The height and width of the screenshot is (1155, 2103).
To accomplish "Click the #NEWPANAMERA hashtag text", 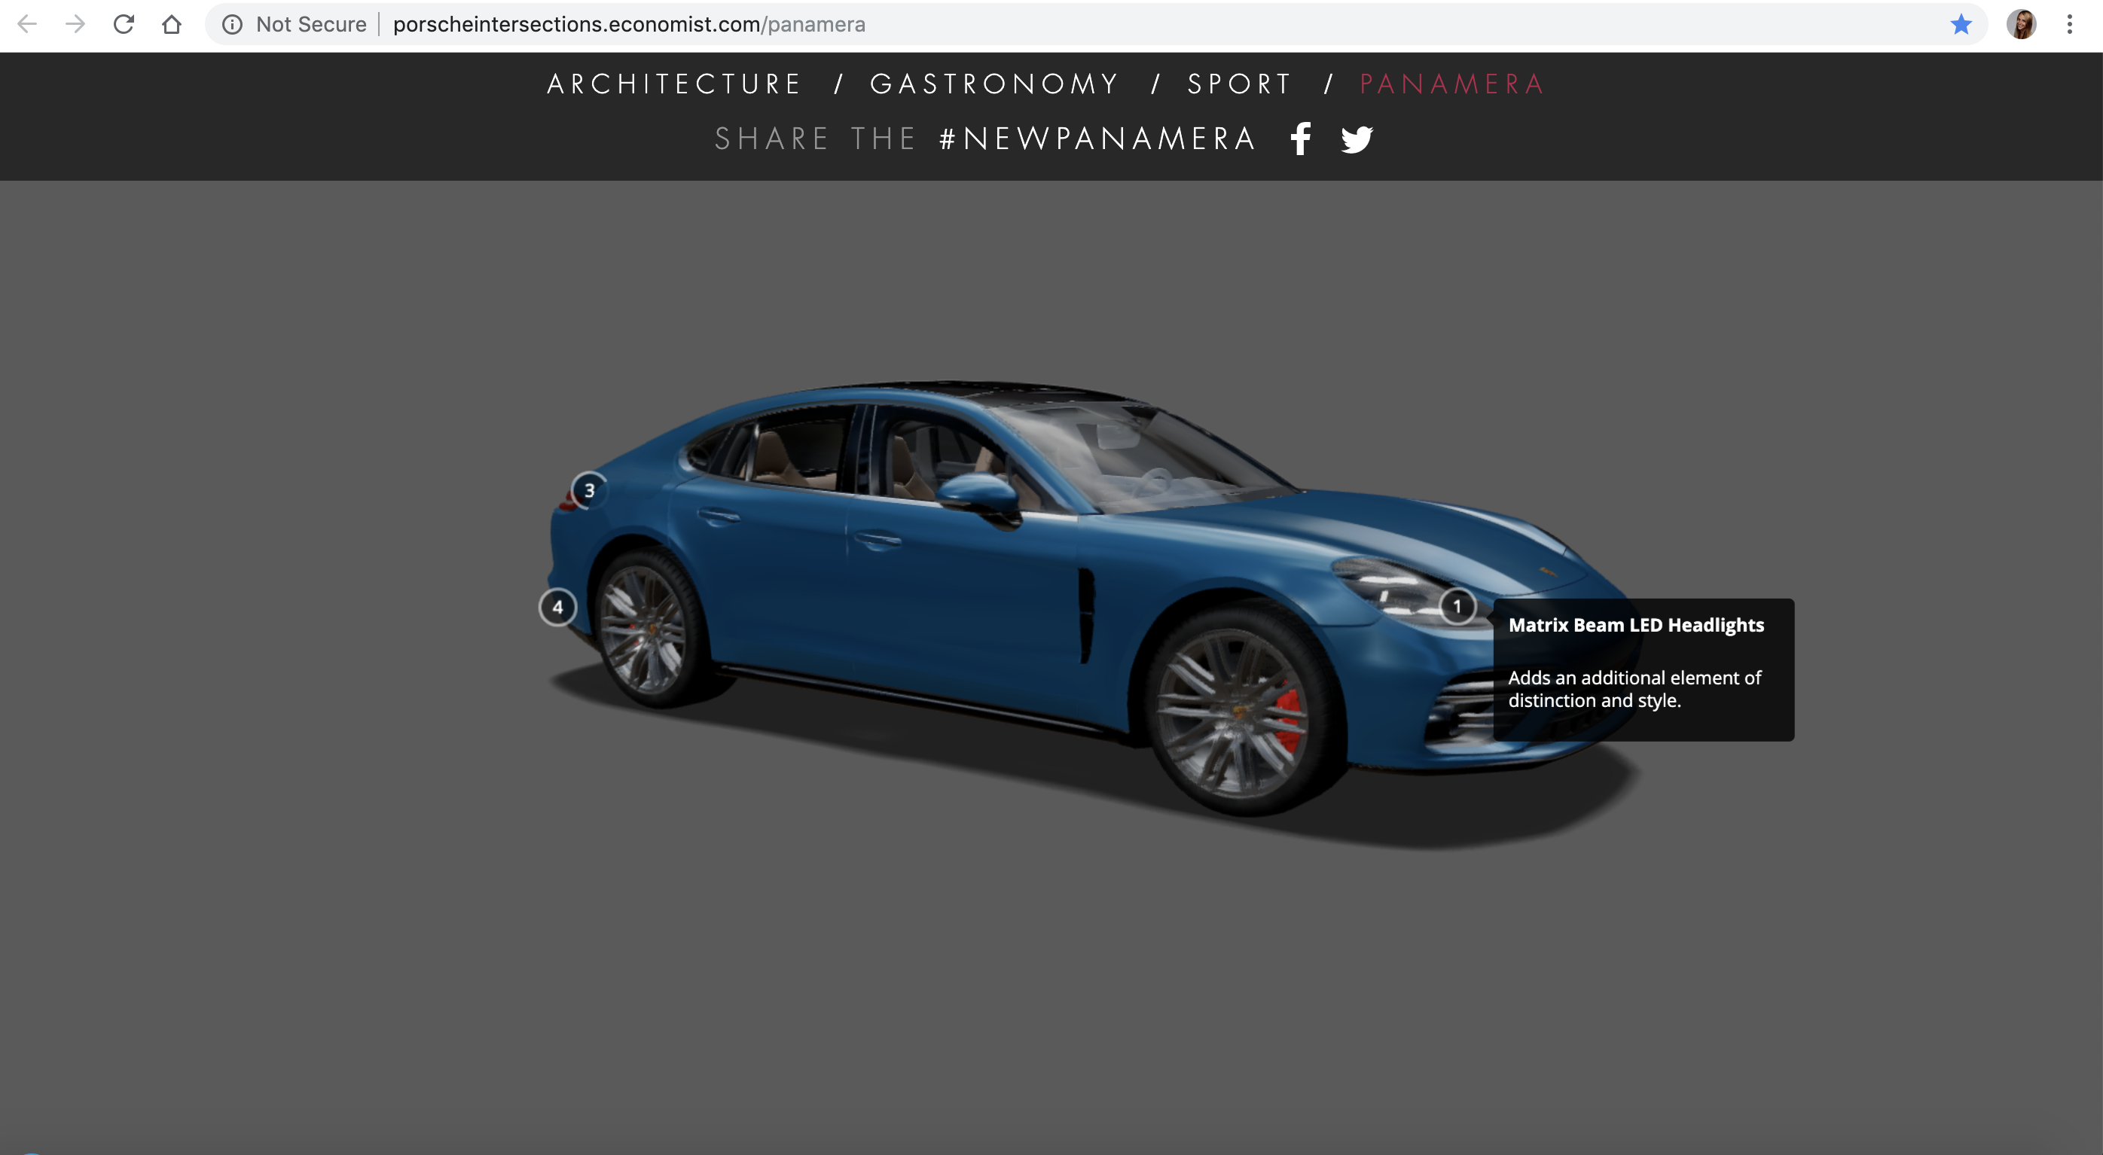I will (x=1097, y=139).
